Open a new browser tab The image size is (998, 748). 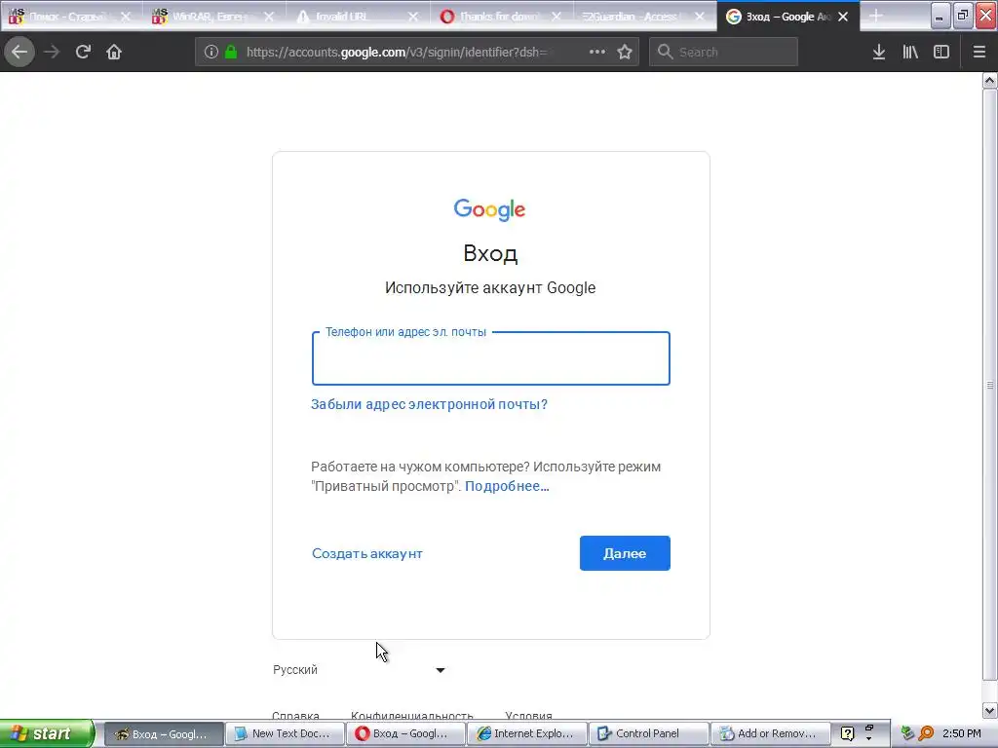click(876, 17)
